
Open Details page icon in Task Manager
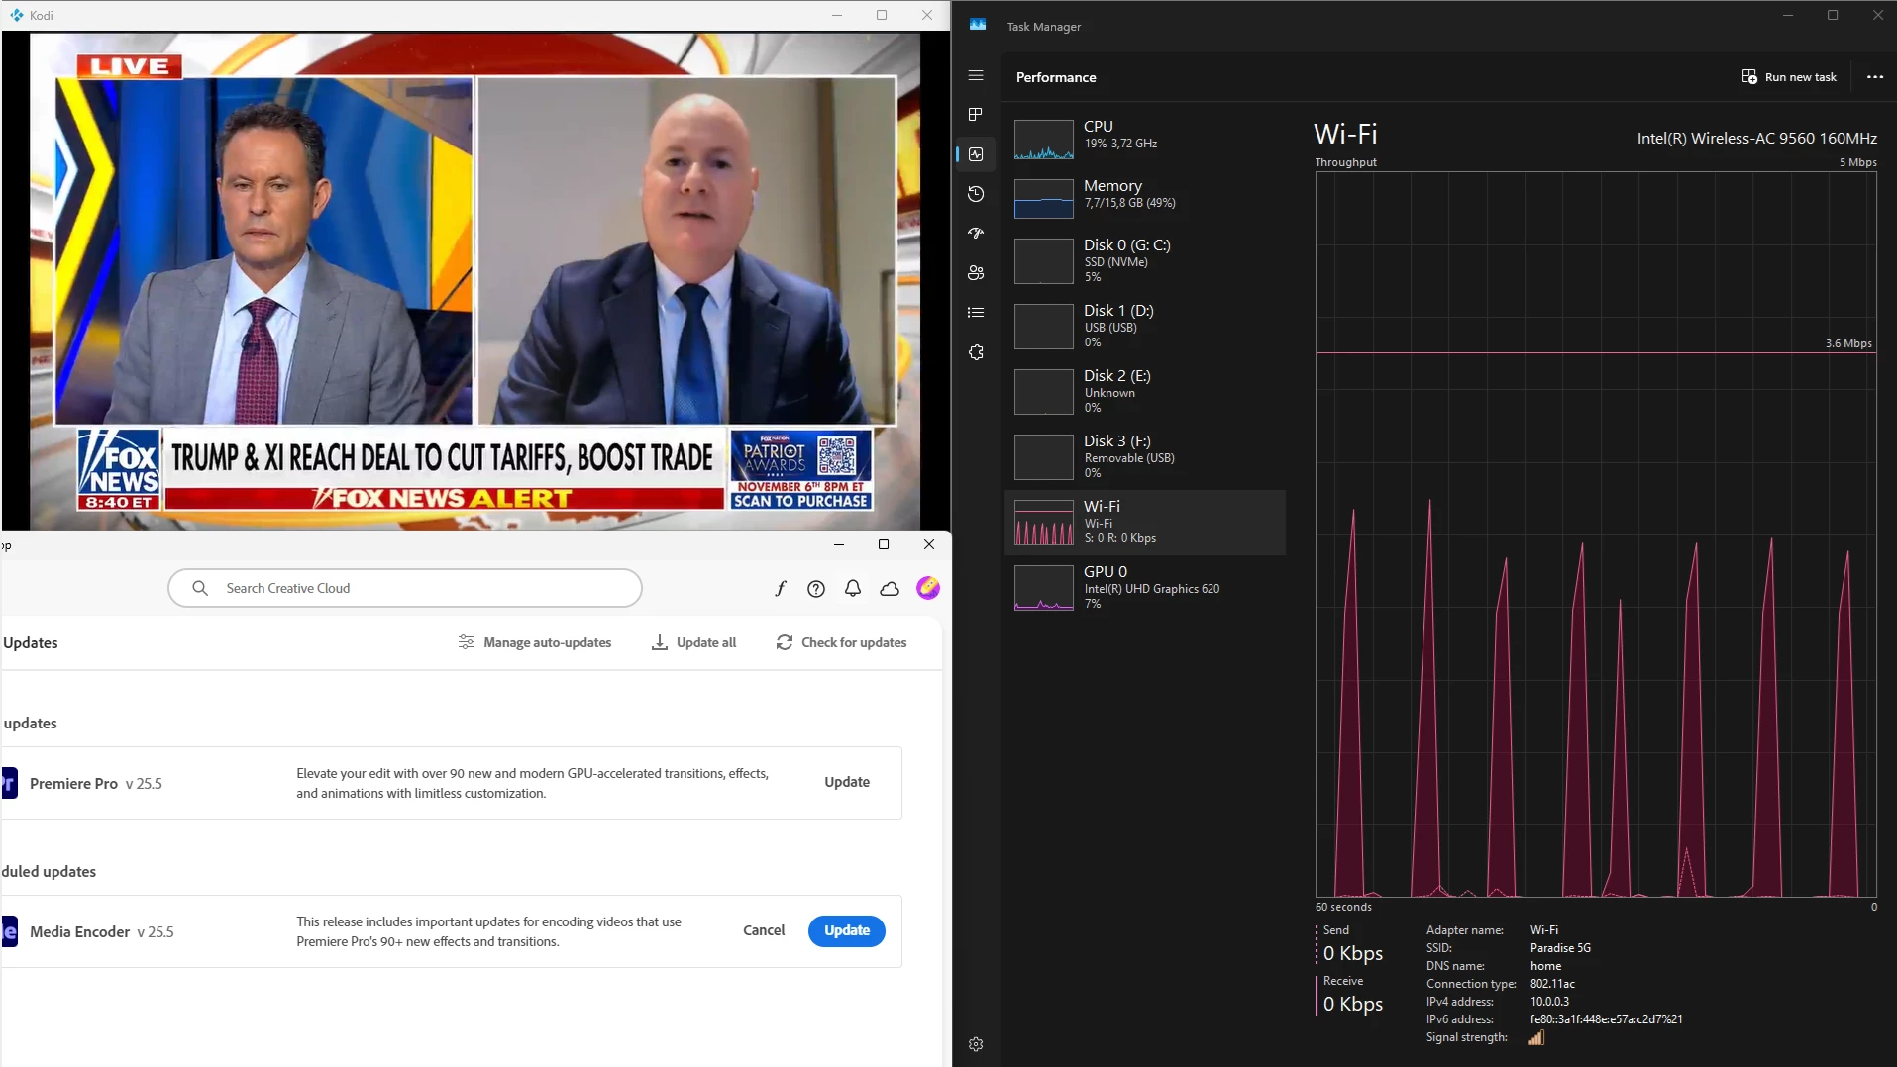[976, 313]
